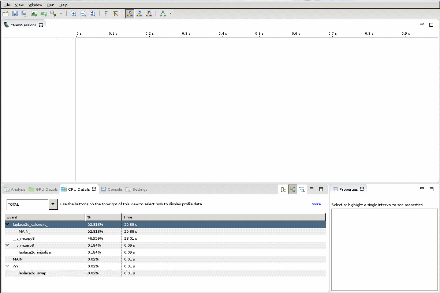Click the New Session toolbar icon
This screenshot has width=440, height=293.
tap(5, 14)
